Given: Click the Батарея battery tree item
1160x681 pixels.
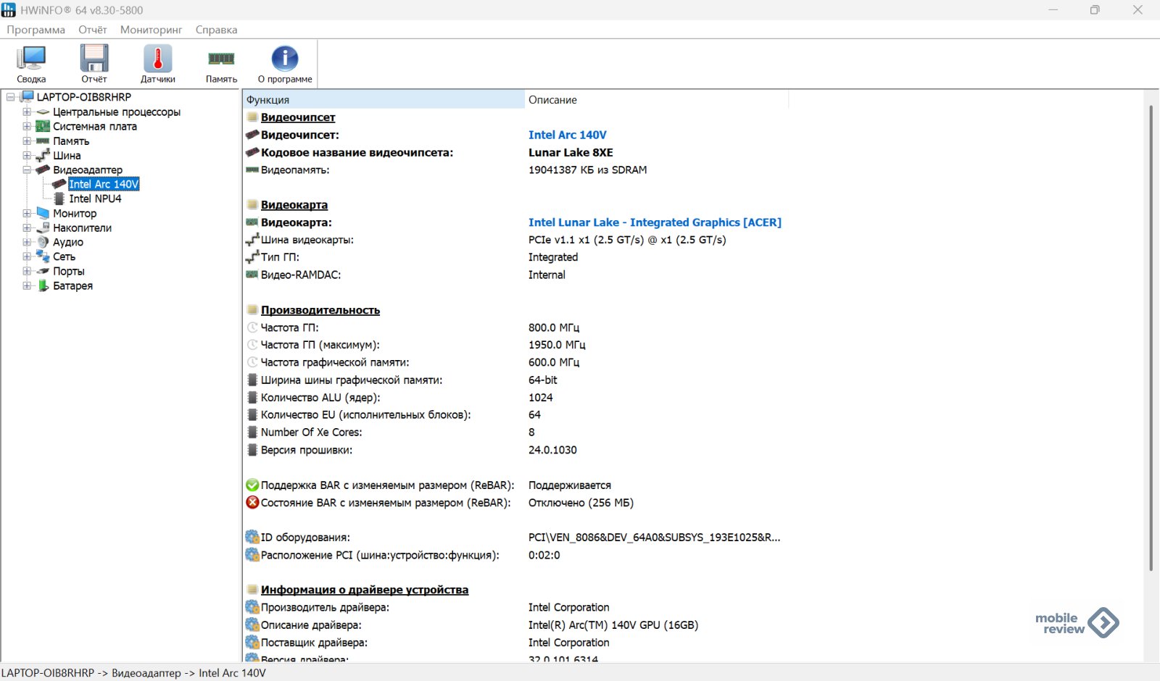Looking at the screenshot, I should [72, 285].
